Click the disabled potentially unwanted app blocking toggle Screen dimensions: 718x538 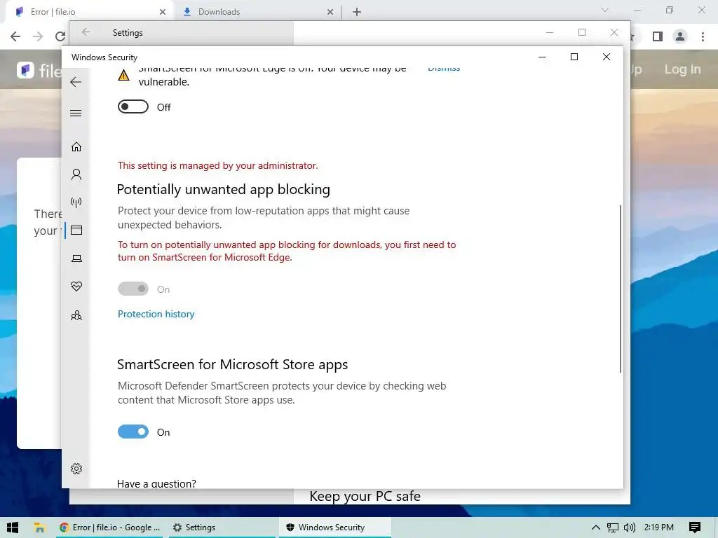pos(133,289)
